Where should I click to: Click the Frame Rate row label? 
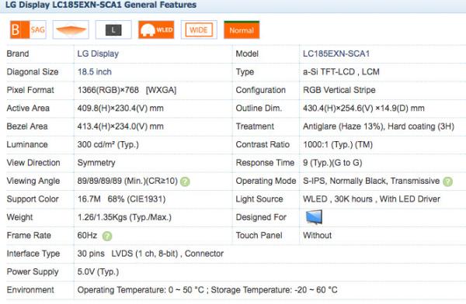pos(29,236)
